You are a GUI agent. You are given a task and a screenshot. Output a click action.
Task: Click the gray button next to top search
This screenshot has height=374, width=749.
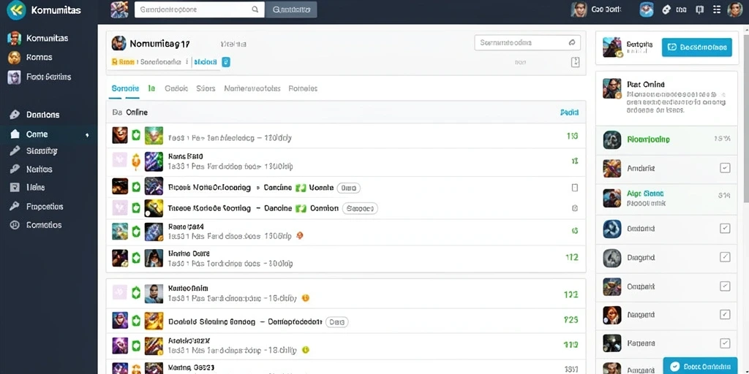(291, 9)
